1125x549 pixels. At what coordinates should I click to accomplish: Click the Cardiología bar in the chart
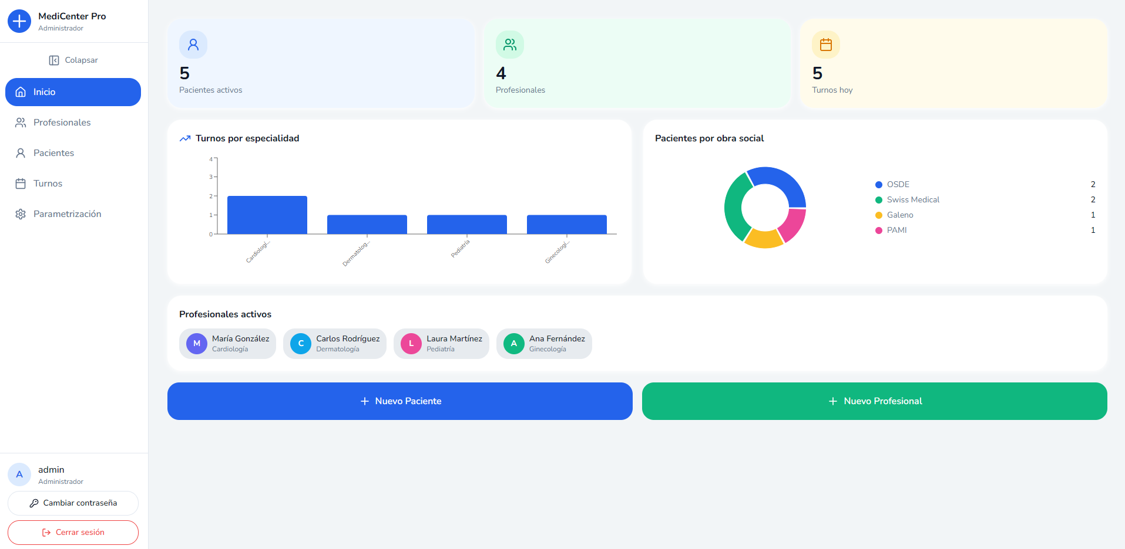point(267,215)
